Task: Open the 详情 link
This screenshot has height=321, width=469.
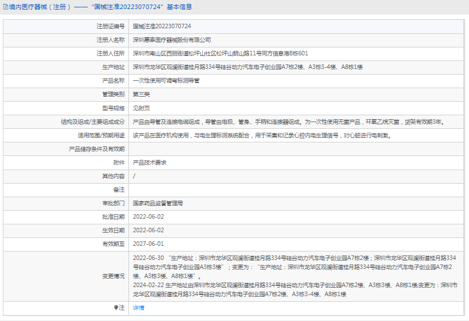Action: point(139,307)
